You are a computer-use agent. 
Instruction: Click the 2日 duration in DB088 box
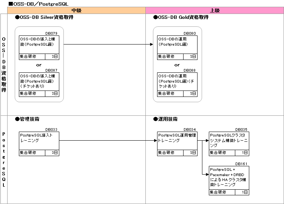[x=190, y=94]
